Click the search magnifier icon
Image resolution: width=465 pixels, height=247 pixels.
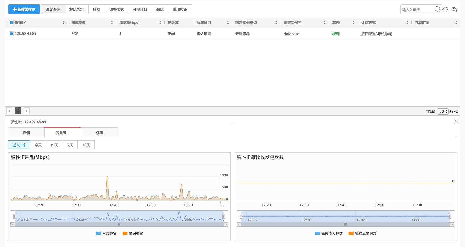pos(437,9)
